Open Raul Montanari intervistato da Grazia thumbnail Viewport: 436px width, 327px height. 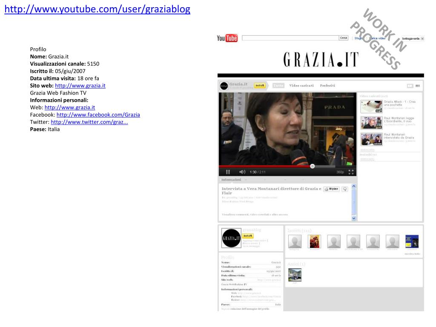pyautogui.click(x=371, y=139)
